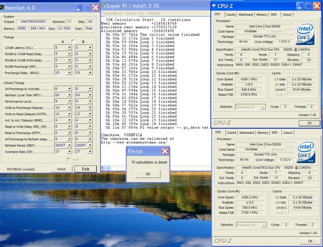Open CAS# Latency (tCL) column A dropdown
The height and width of the screenshot is (247, 323).
click(69, 48)
